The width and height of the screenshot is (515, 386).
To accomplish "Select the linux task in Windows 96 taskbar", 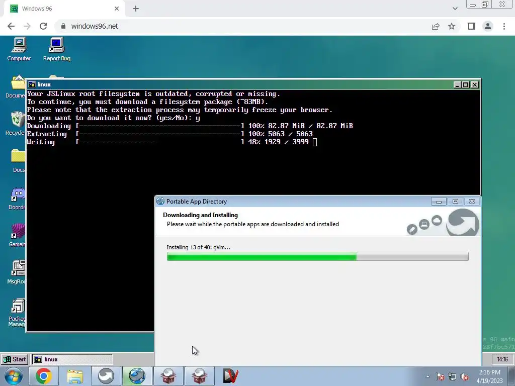I will 72,359.
